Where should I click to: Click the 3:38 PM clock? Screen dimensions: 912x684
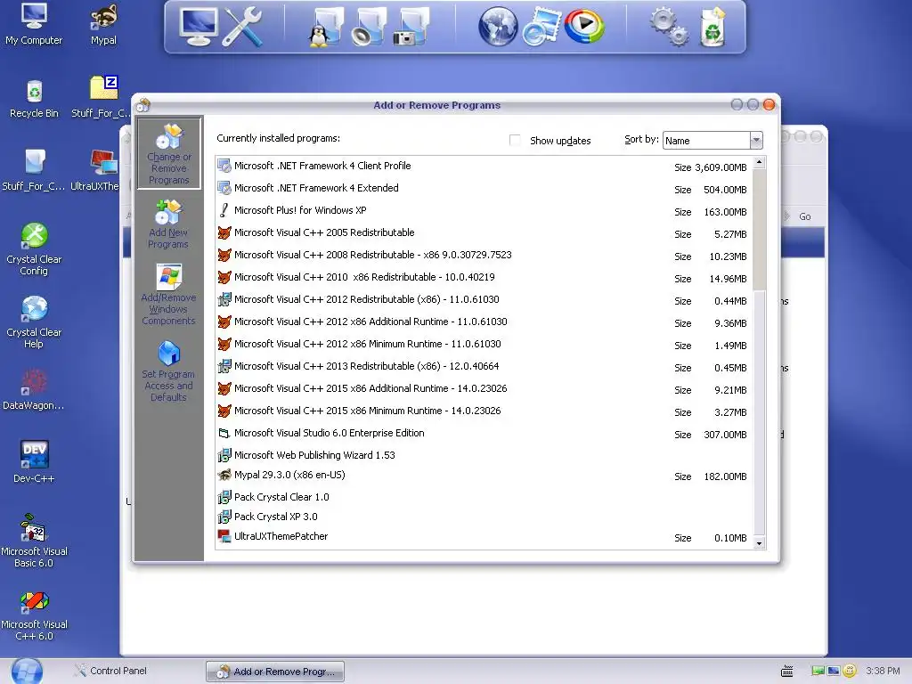pyautogui.click(x=883, y=671)
